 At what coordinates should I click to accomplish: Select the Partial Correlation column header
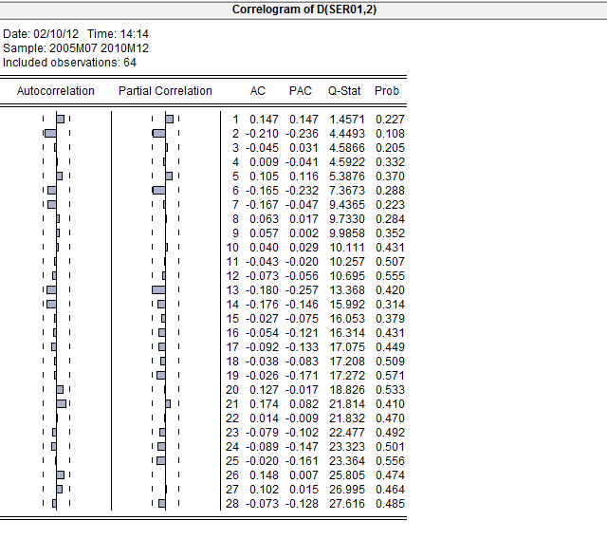pyautogui.click(x=165, y=91)
